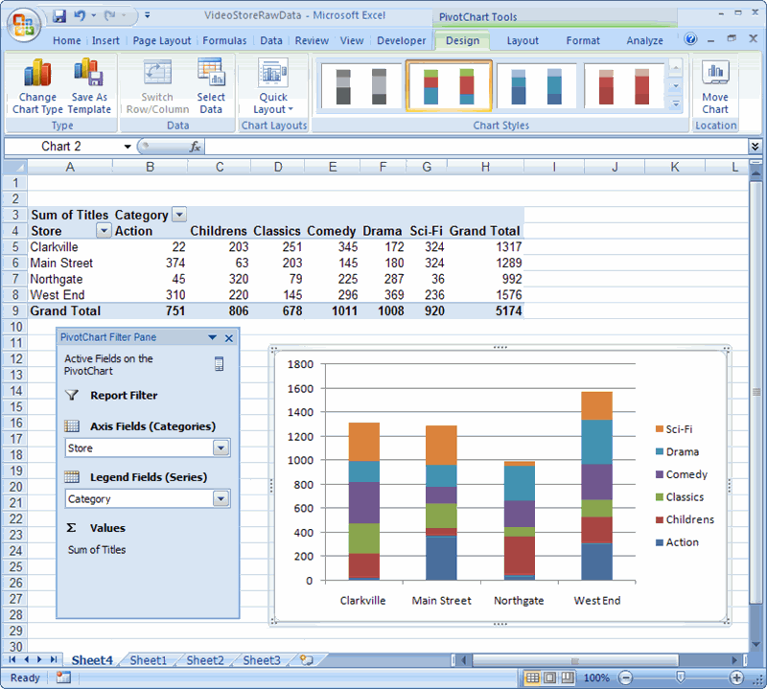This screenshot has height=689, width=767.
Task: Switch to Normal view
Action: coord(533,678)
